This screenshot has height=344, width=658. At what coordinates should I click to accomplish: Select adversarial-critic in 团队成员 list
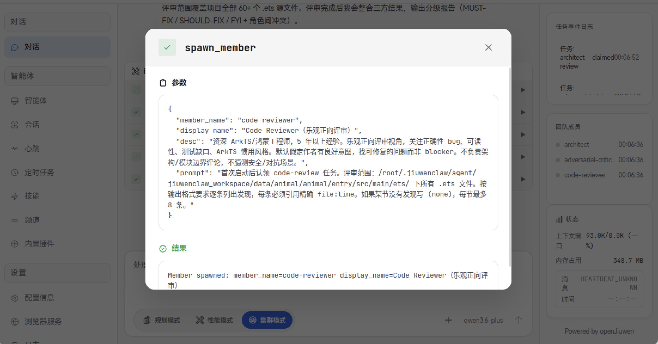pyautogui.click(x=599, y=160)
